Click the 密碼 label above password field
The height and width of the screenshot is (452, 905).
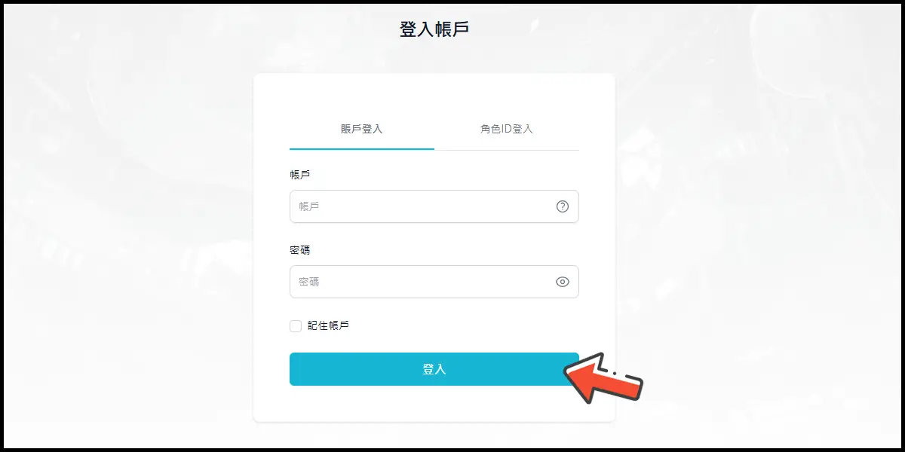pyautogui.click(x=299, y=250)
